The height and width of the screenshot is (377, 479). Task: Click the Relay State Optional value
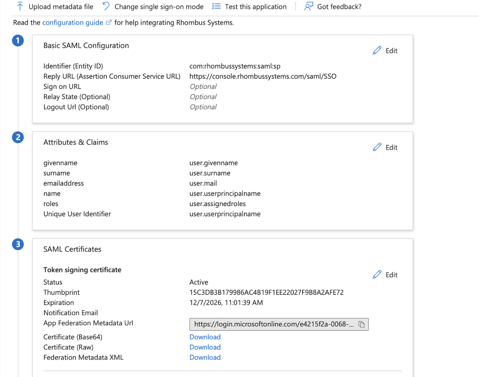203,97
